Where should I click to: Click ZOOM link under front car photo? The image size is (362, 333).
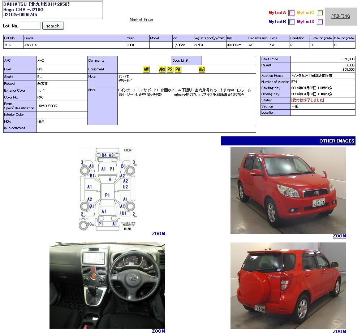(x=339, y=236)
